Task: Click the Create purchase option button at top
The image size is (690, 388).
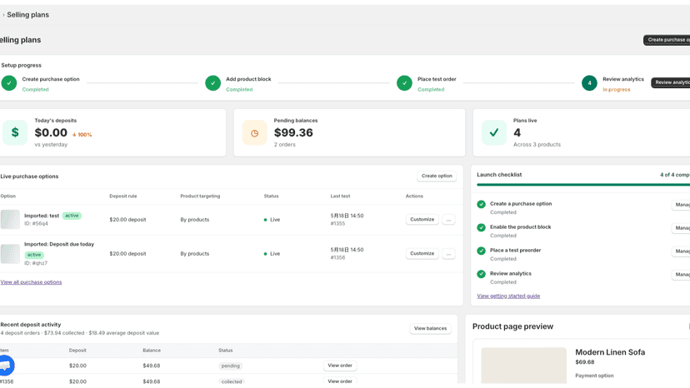Action: pyautogui.click(x=667, y=40)
